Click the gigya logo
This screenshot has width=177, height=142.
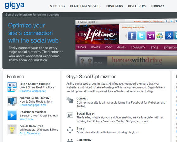15,5
